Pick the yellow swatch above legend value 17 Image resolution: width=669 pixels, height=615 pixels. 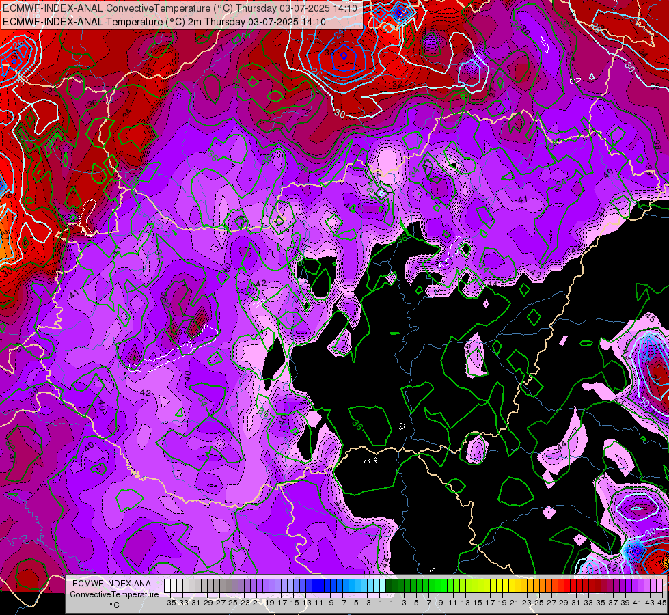pyautogui.click(x=487, y=586)
